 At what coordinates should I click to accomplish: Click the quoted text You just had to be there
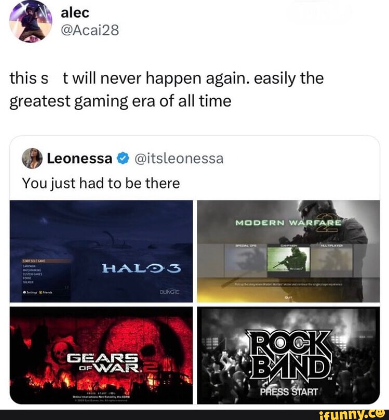101,183
